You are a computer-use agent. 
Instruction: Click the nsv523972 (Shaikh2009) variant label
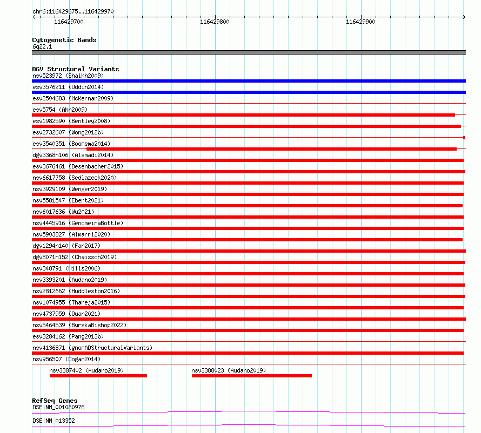tap(68, 76)
